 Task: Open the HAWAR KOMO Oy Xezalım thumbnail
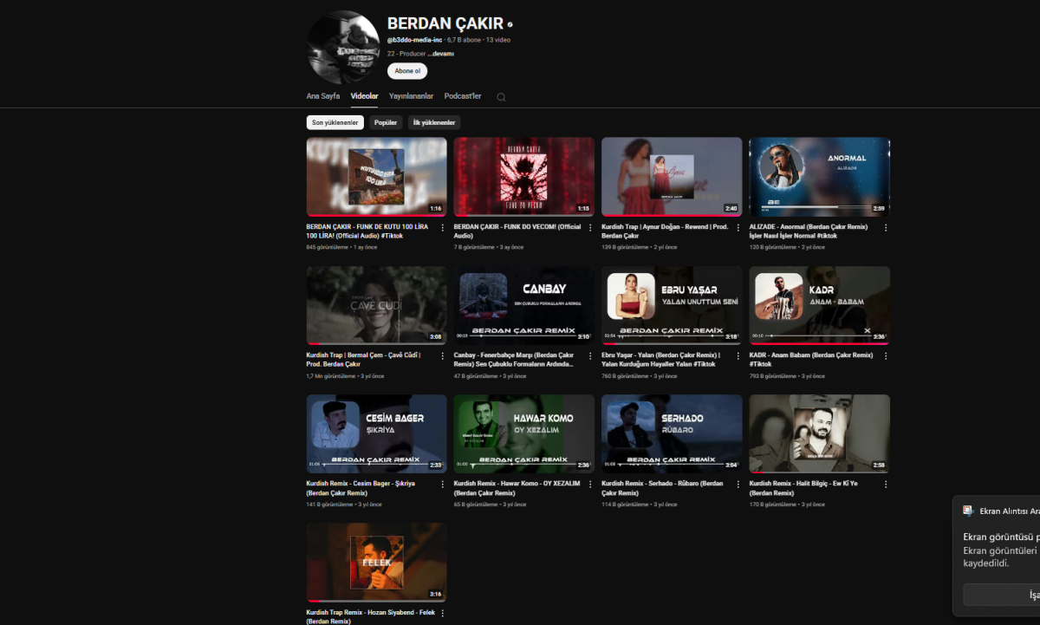click(524, 433)
